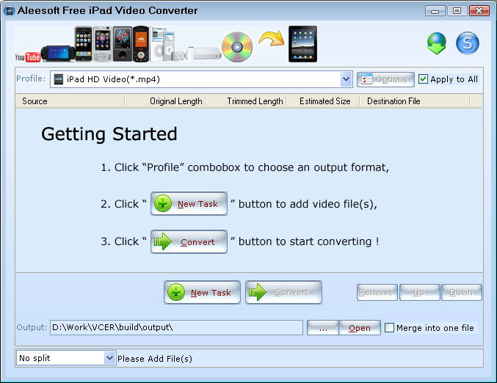This screenshot has width=497, height=383.
Task: Click the Options button
Action: pyautogui.click(x=385, y=79)
